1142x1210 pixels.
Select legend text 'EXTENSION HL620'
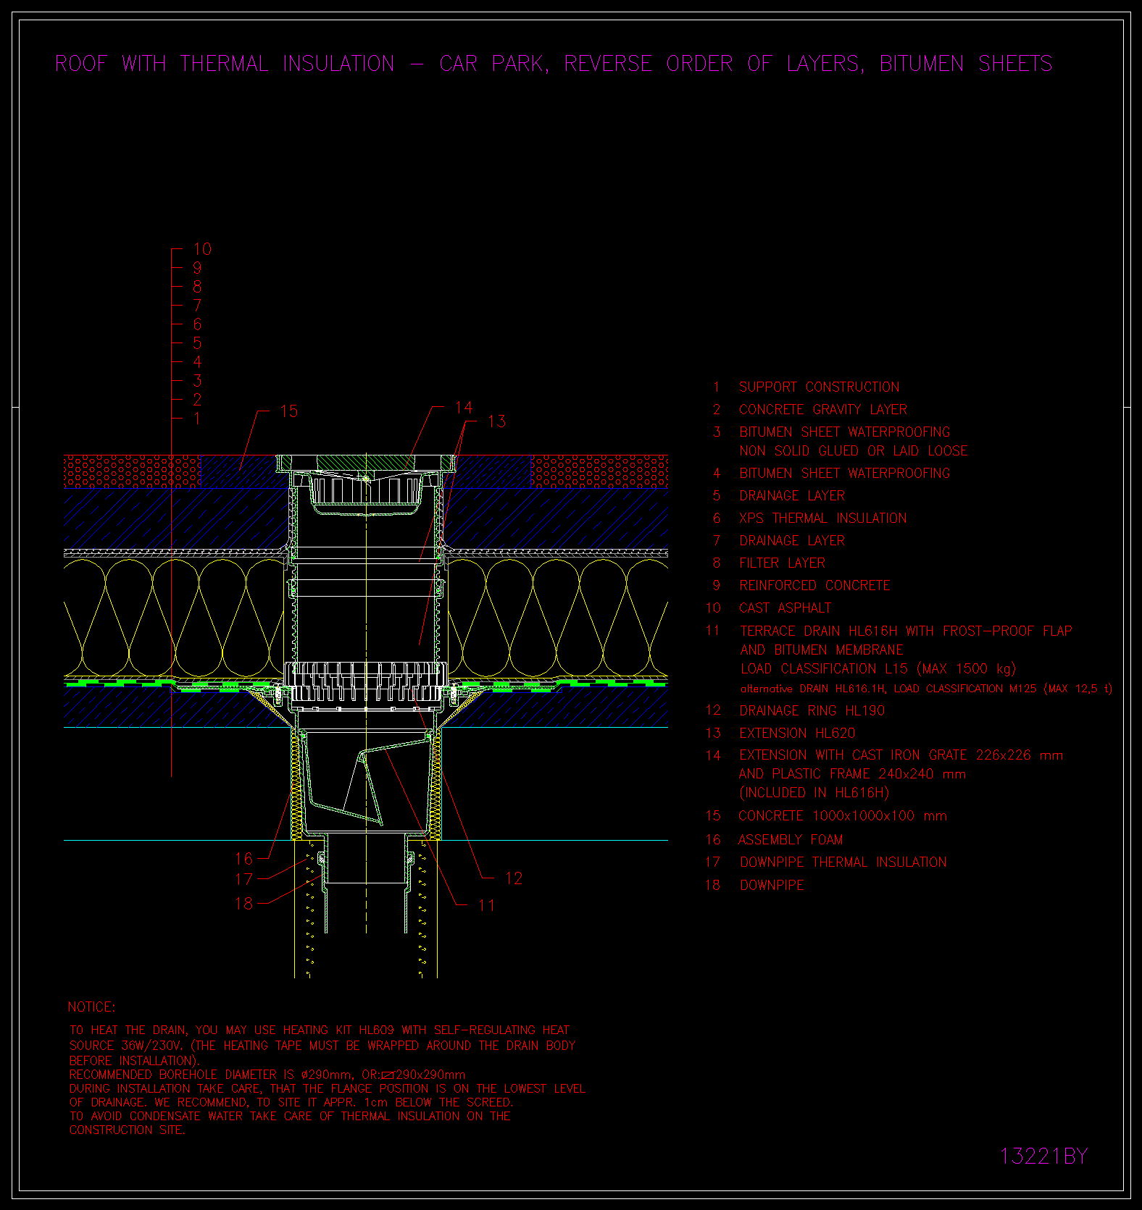point(797,733)
